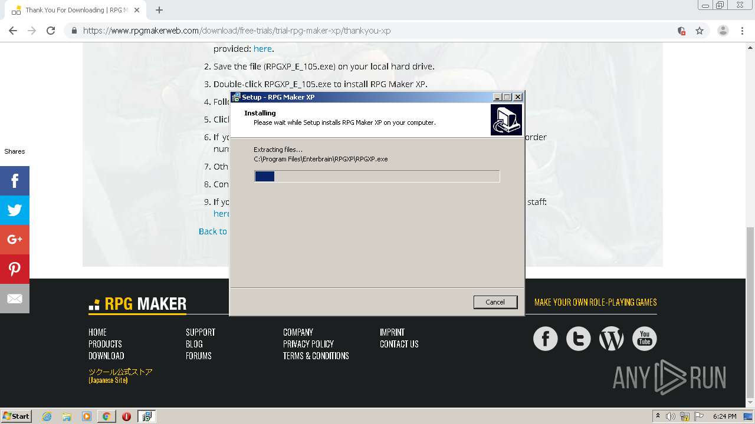Minimize the Setup installer window
The width and height of the screenshot is (755, 424).
(x=497, y=97)
